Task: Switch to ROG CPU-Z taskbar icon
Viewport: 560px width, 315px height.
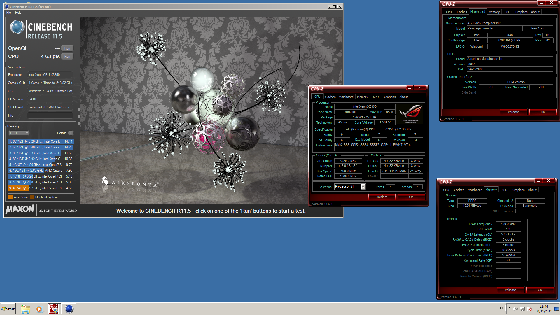Action: point(53,309)
